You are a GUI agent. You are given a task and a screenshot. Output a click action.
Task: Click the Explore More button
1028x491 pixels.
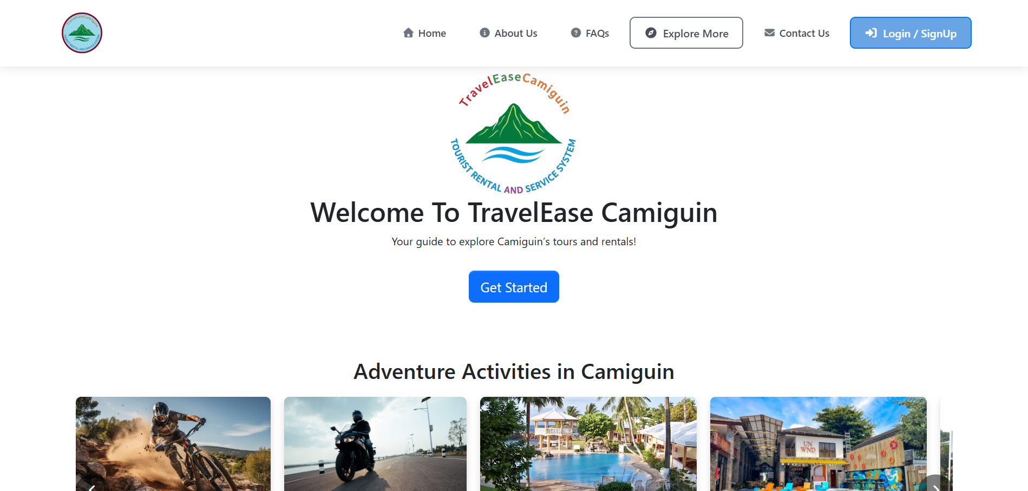(x=686, y=33)
